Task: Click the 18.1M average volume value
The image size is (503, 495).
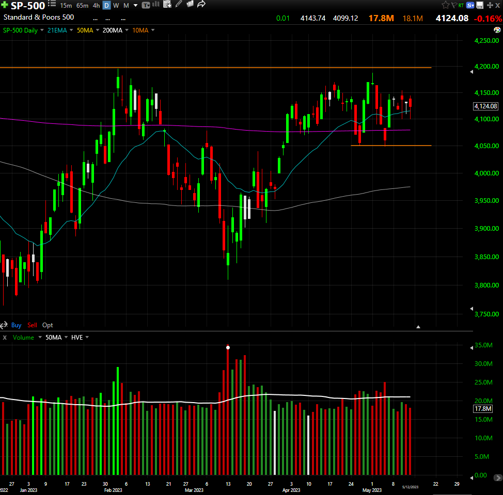Action: [413, 19]
